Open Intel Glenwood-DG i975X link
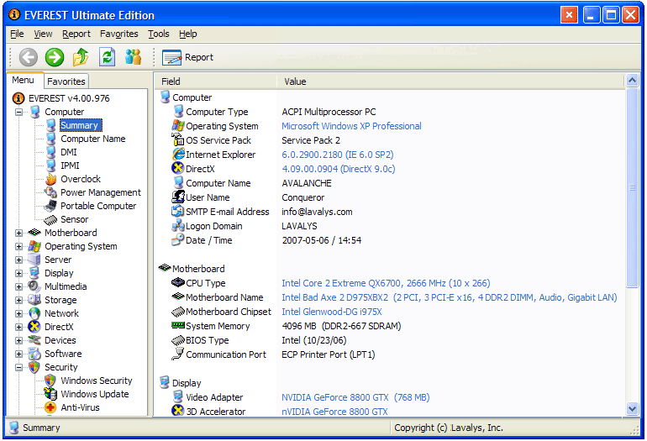Screen dimensions: 647x441 point(332,312)
